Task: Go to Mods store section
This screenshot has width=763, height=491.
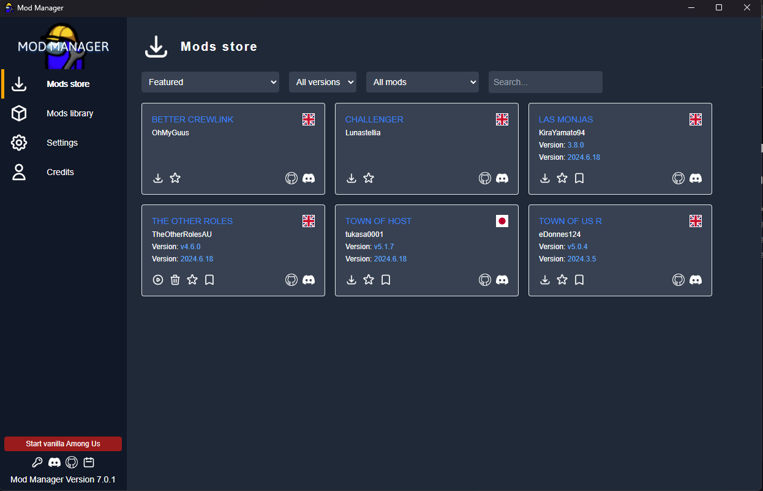Action: click(x=63, y=84)
